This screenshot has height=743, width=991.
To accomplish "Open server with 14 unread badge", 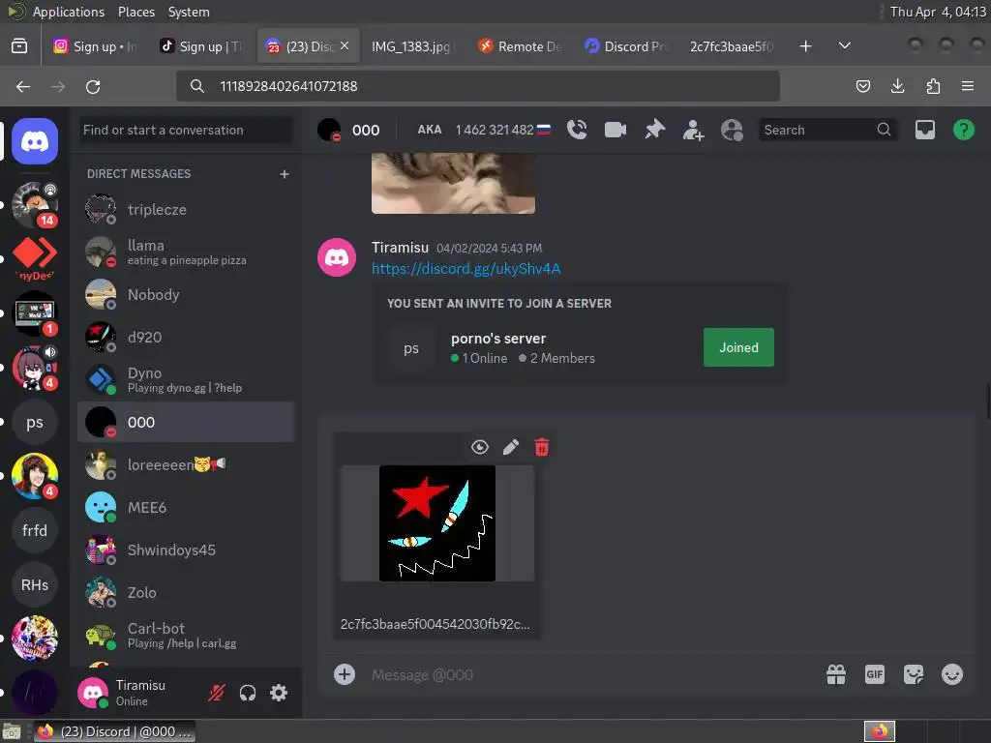I will point(35,205).
